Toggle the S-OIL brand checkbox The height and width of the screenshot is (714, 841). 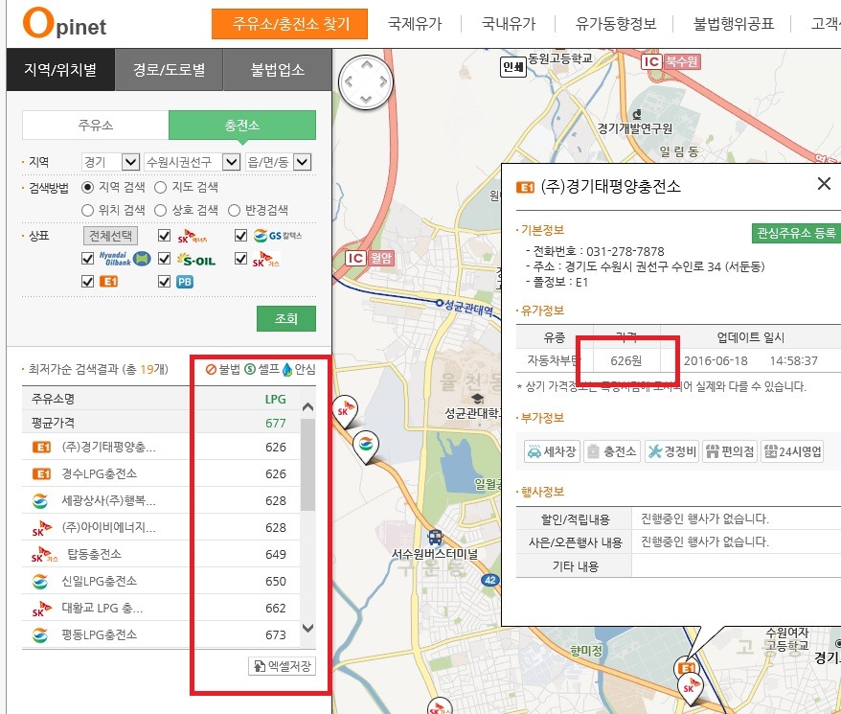tap(164, 259)
